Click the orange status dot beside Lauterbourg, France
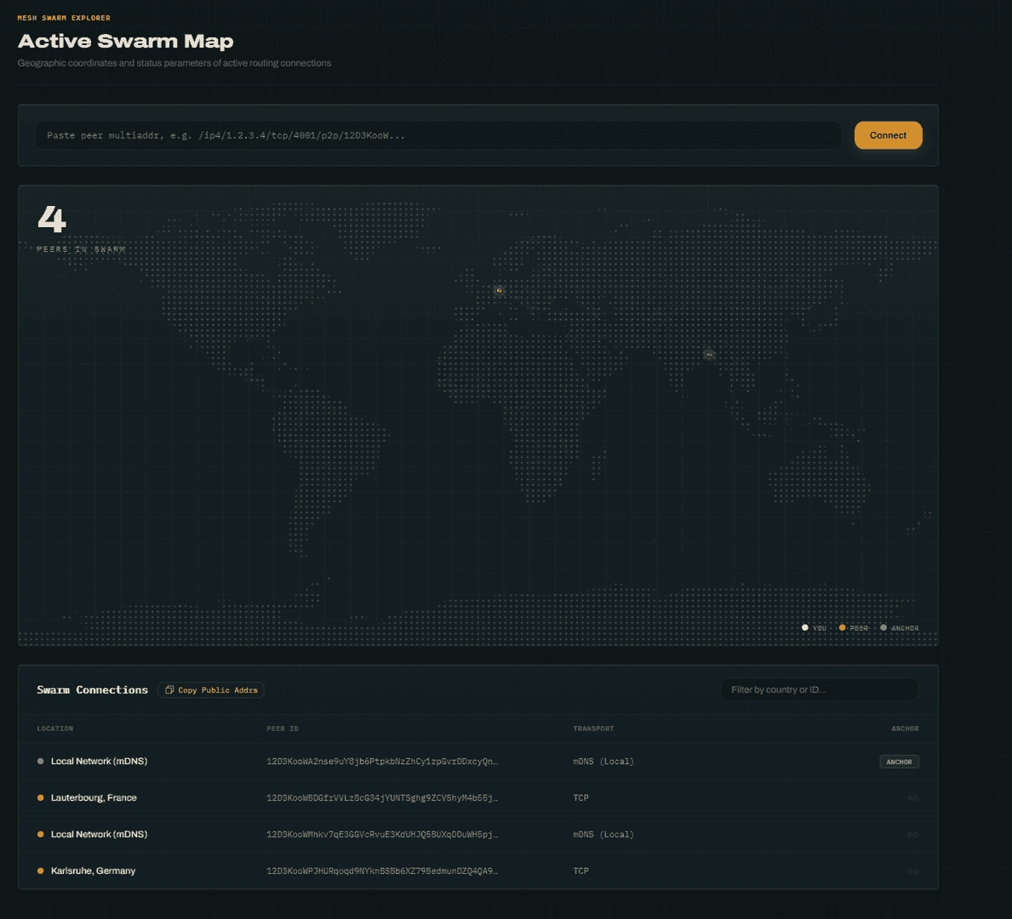 [41, 797]
